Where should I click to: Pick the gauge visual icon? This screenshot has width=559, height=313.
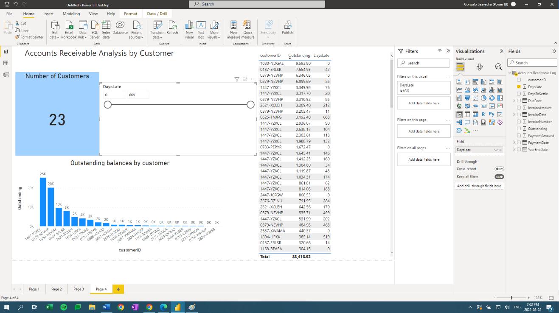(x=475, y=106)
